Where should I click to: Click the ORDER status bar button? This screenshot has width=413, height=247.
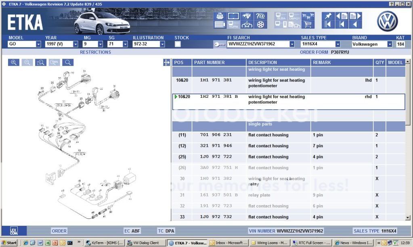click(x=59, y=231)
